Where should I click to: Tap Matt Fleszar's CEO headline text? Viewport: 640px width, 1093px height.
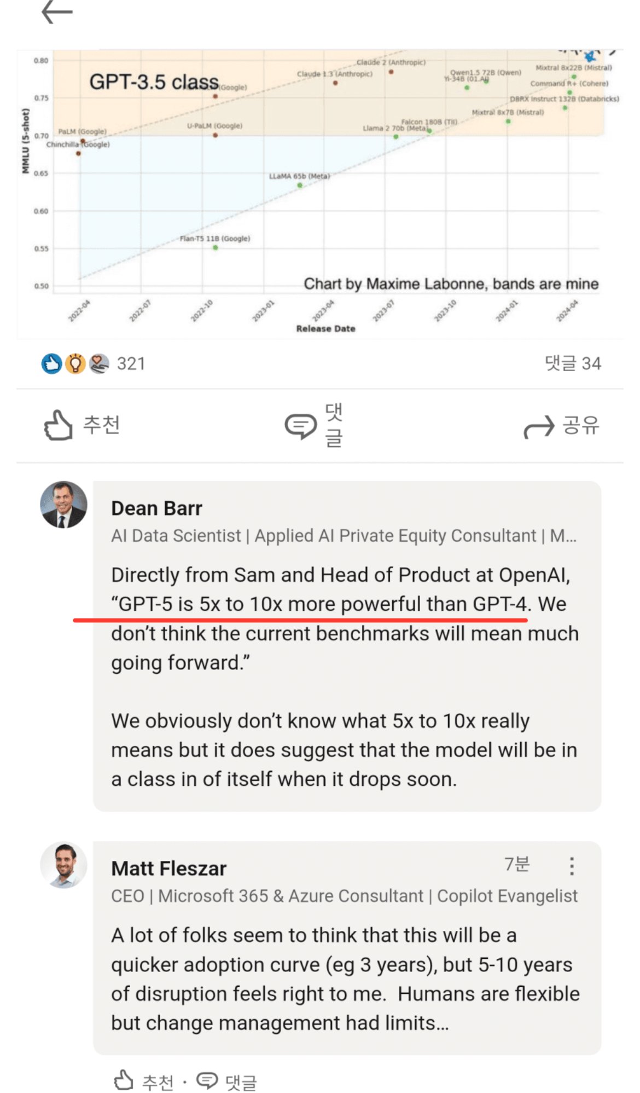click(x=345, y=896)
